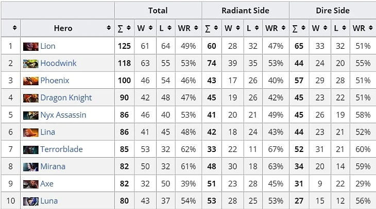Click the Axe hero portrait thumbnail
The width and height of the screenshot is (376, 209).
coord(30,184)
